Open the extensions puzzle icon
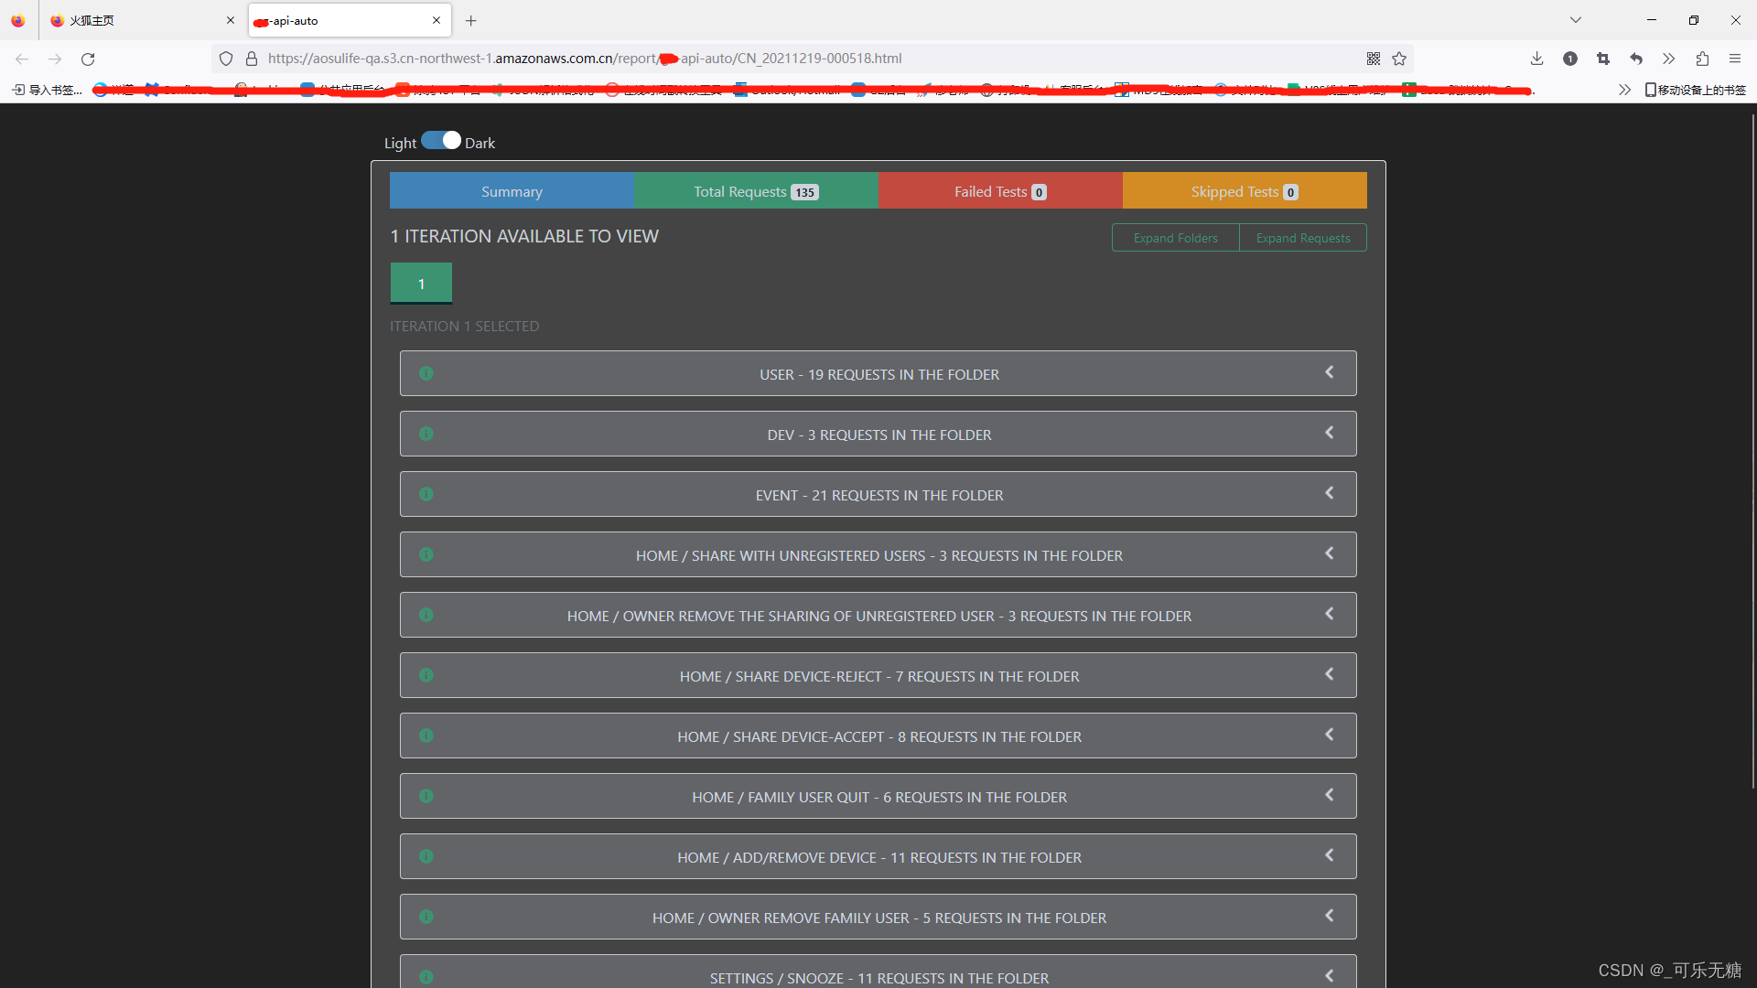Screen dimensions: 1757x988 (1702, 59)
